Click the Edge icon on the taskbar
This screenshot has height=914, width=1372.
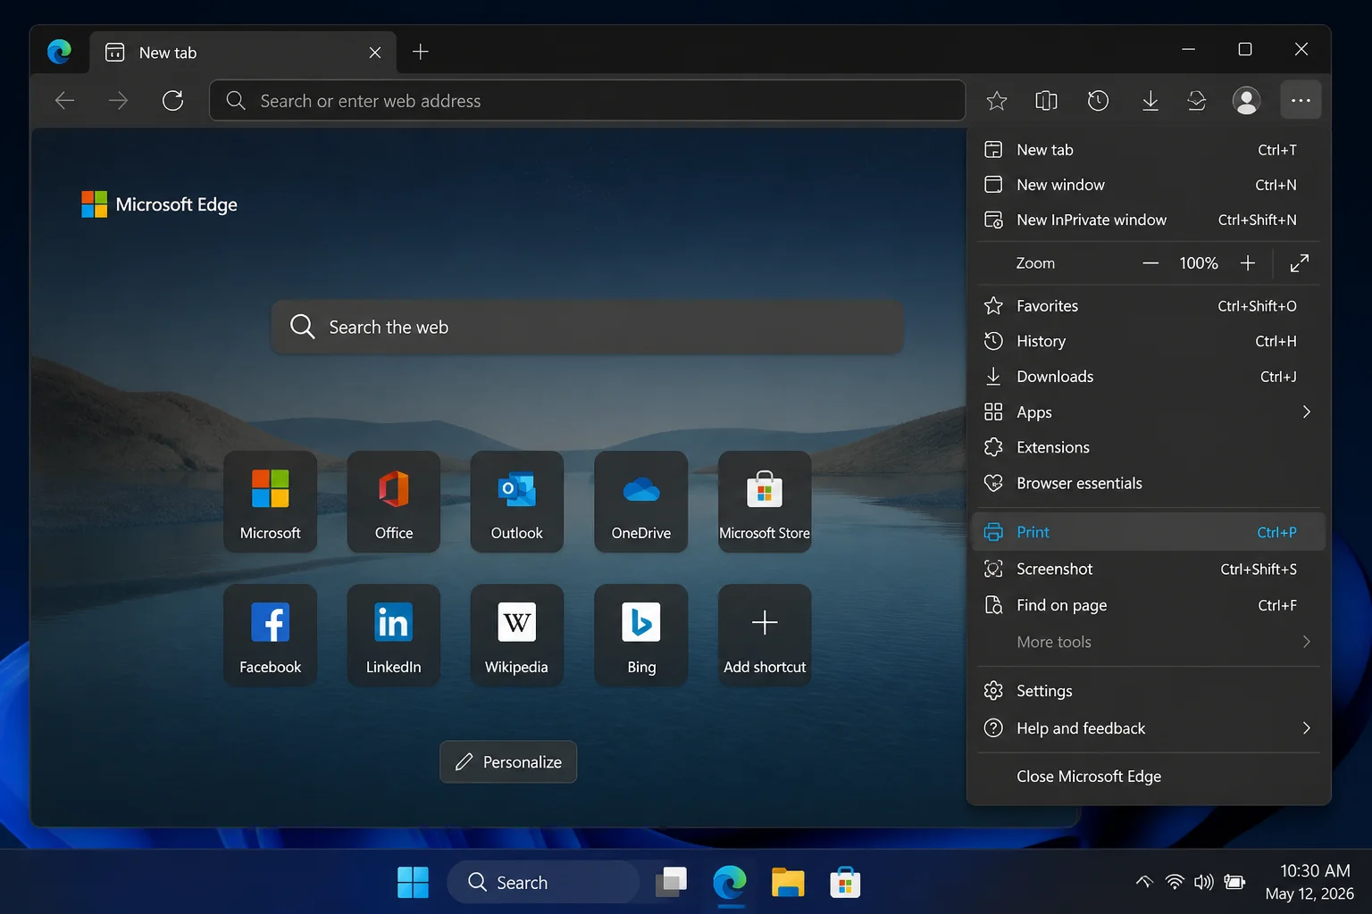pyautogui.click(x=730, y=883)
